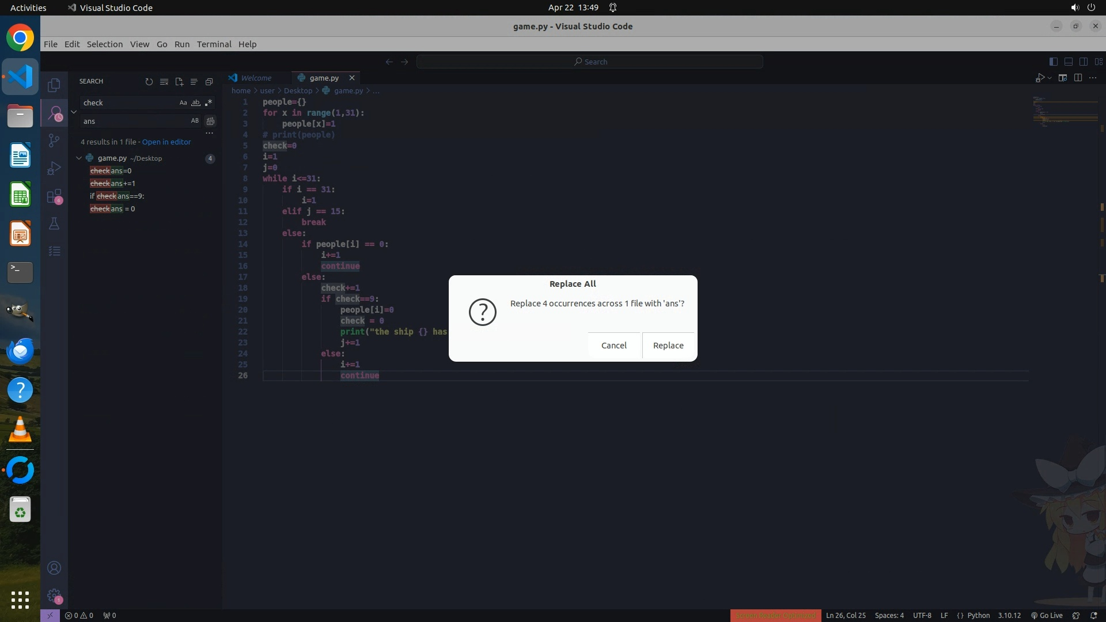Toggle search details ellipsis

pos(210,133)
